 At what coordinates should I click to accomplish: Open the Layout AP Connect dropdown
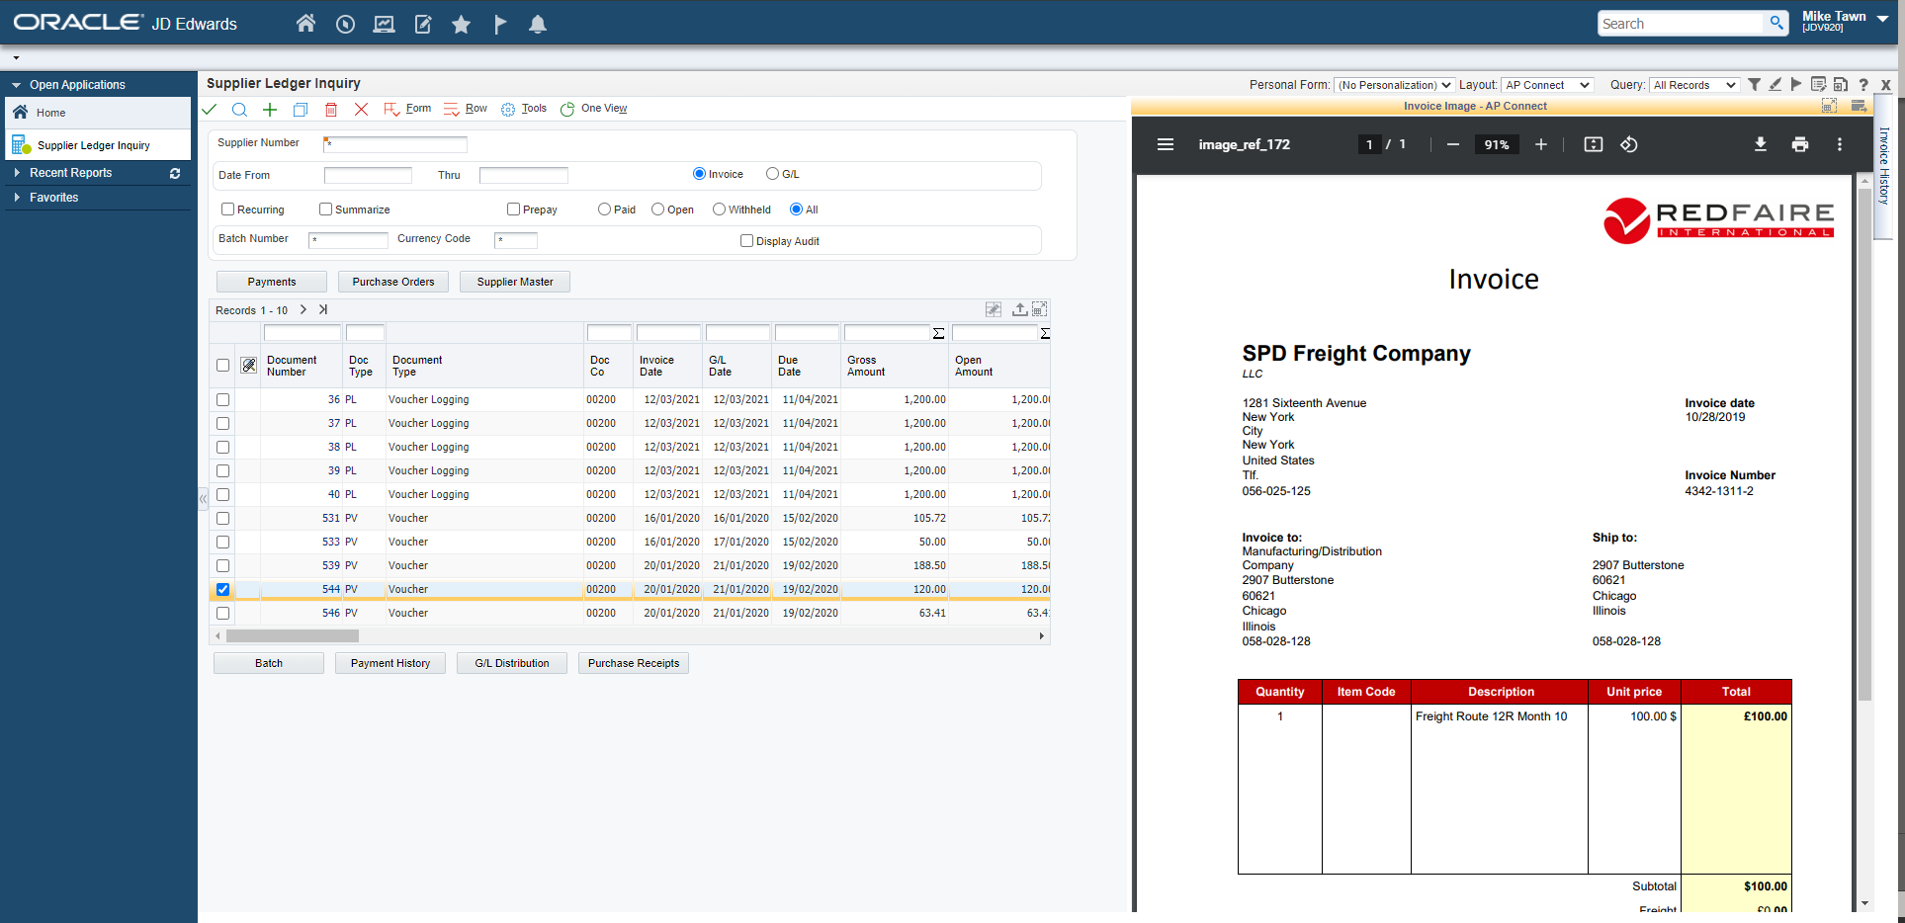coord(1547,85)
